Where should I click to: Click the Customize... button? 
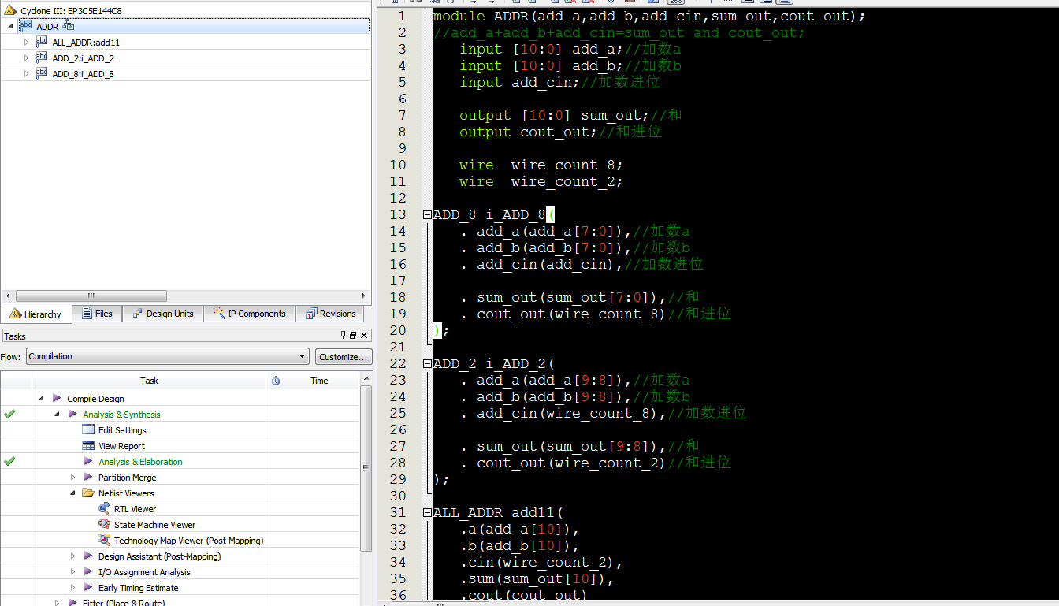(x=344, y=356)
